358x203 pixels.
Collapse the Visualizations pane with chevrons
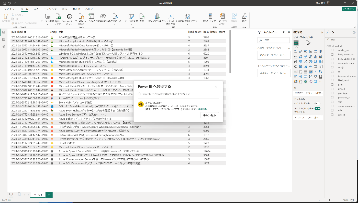point(322,32)
